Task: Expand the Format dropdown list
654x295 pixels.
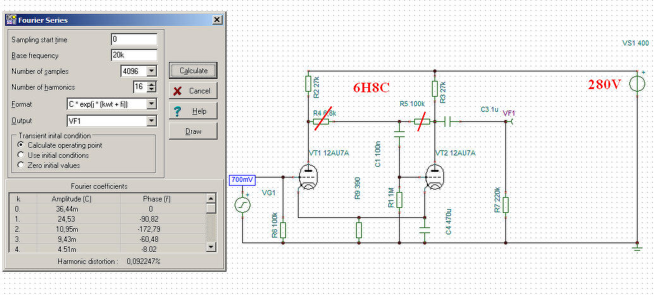Action: (x=152, y=104)
